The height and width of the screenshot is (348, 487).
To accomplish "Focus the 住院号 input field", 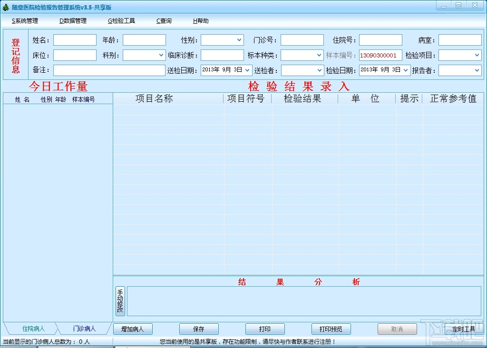I will [381, 40].
